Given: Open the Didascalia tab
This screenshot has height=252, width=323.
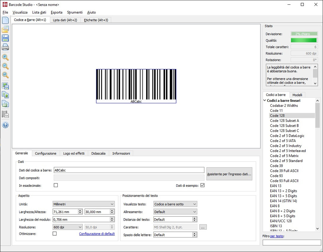Looking at the screenshot, I should pos(98,153).
